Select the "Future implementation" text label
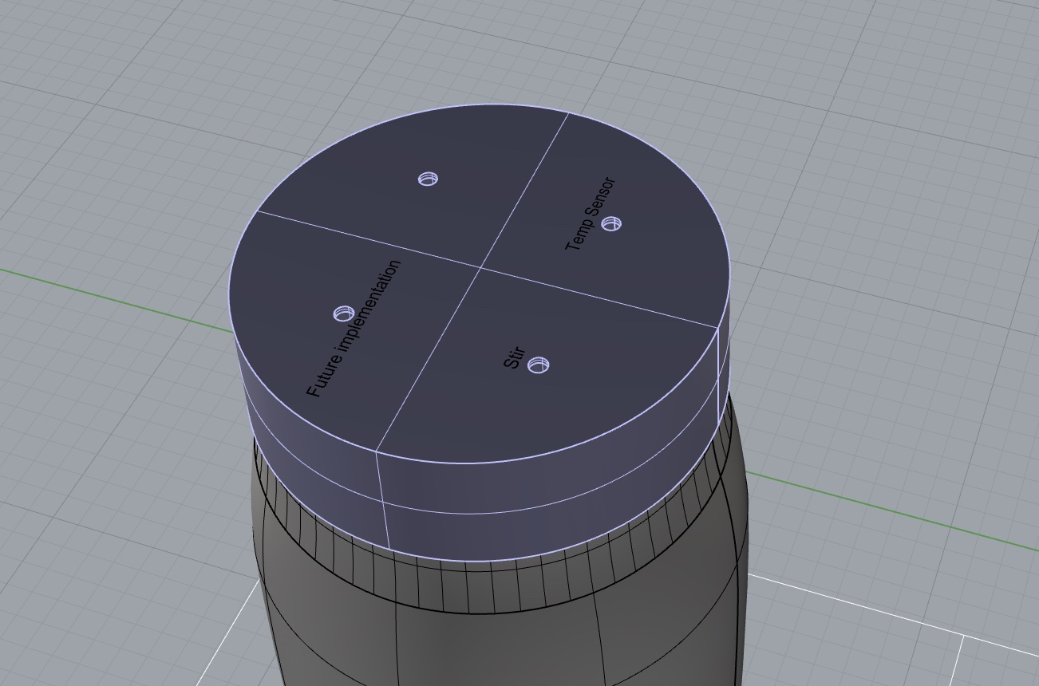 pyautogui.click(x=354, y=329)
